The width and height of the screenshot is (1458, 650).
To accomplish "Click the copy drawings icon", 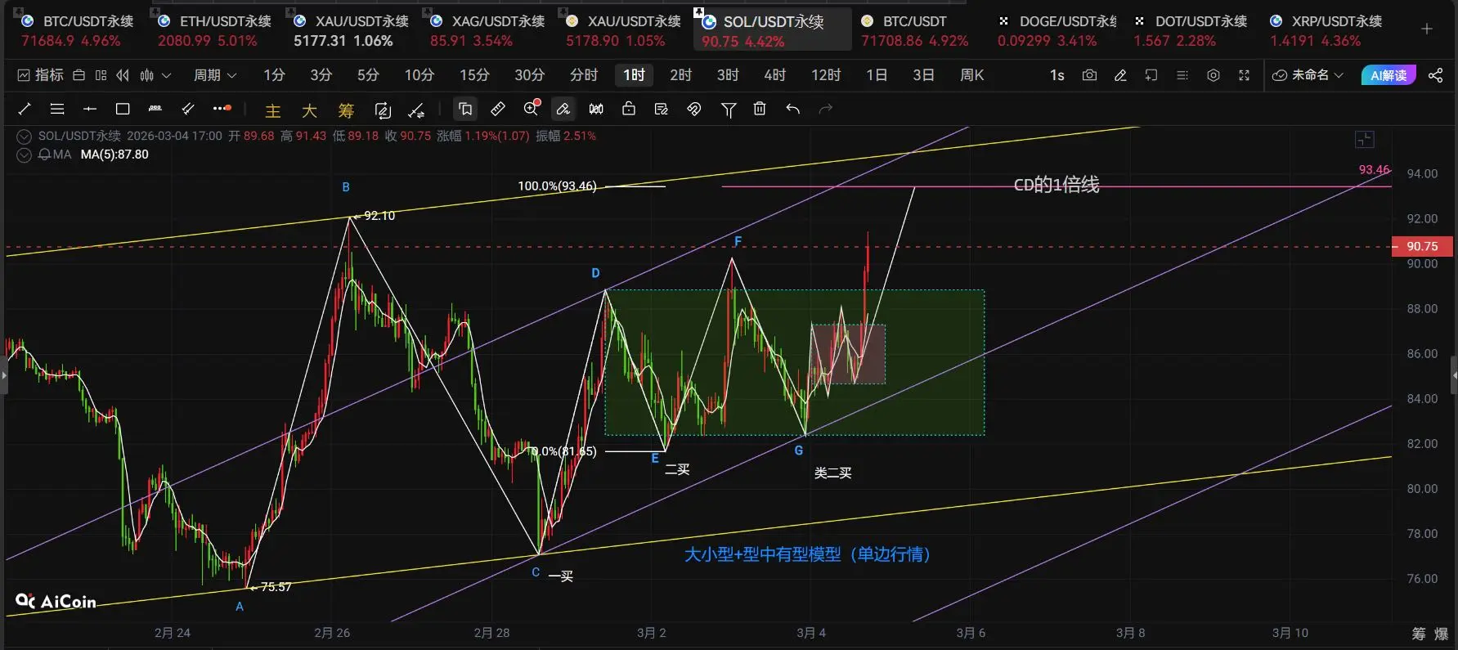I will [x=465, y=109].
